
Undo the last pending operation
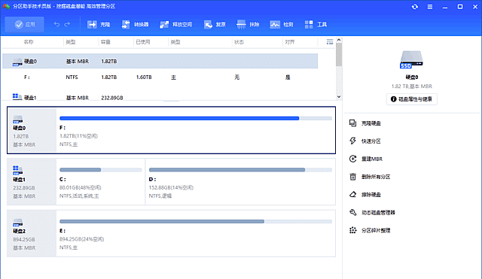point(56,24)
